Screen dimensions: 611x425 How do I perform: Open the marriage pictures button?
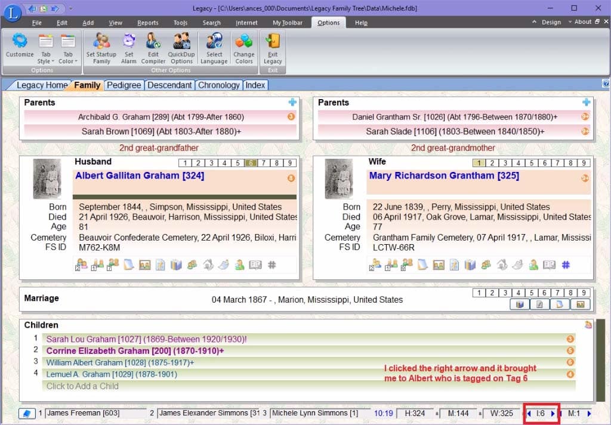pos(580,304)
